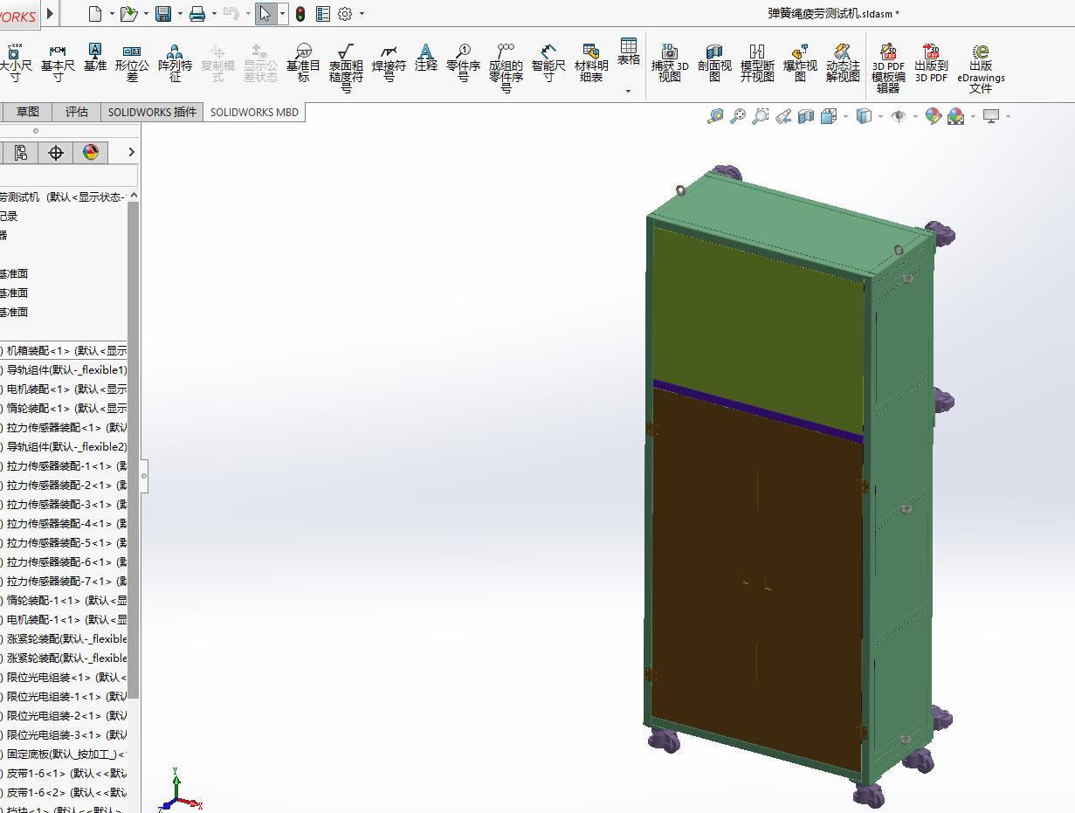This screenshot has height=813, width=1075.
Task: Open the 3D PDF 模板编辑器
Action: click(888, 69)
